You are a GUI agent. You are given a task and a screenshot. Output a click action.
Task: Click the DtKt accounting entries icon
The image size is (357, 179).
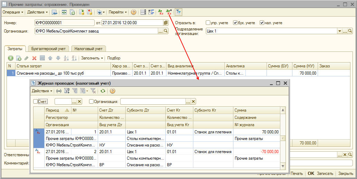tap(161, 12)
